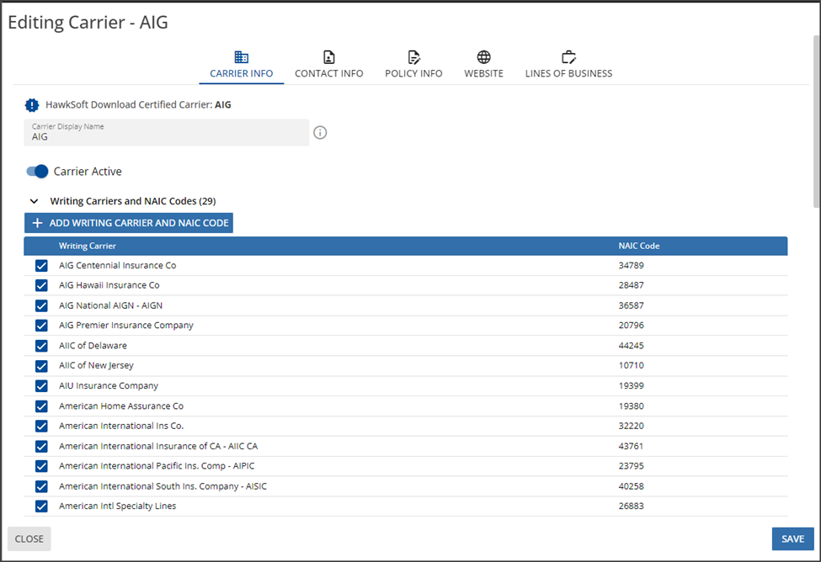821x562 pixels.
Task: Click the Writing Carrier column header
Action: tap(88, 246)
